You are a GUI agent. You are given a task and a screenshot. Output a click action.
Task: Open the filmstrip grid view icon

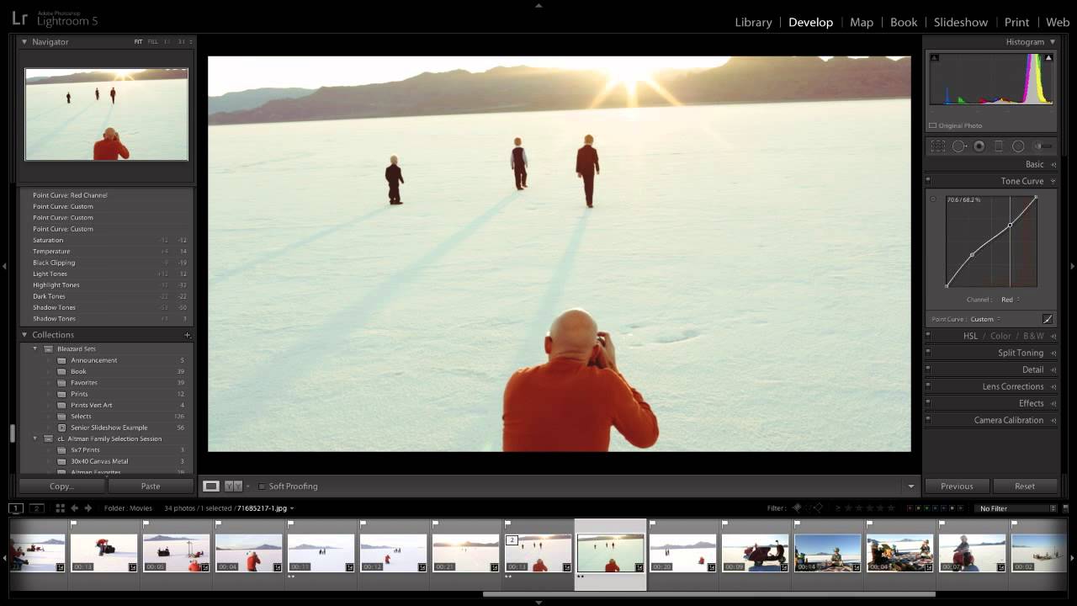60,508
